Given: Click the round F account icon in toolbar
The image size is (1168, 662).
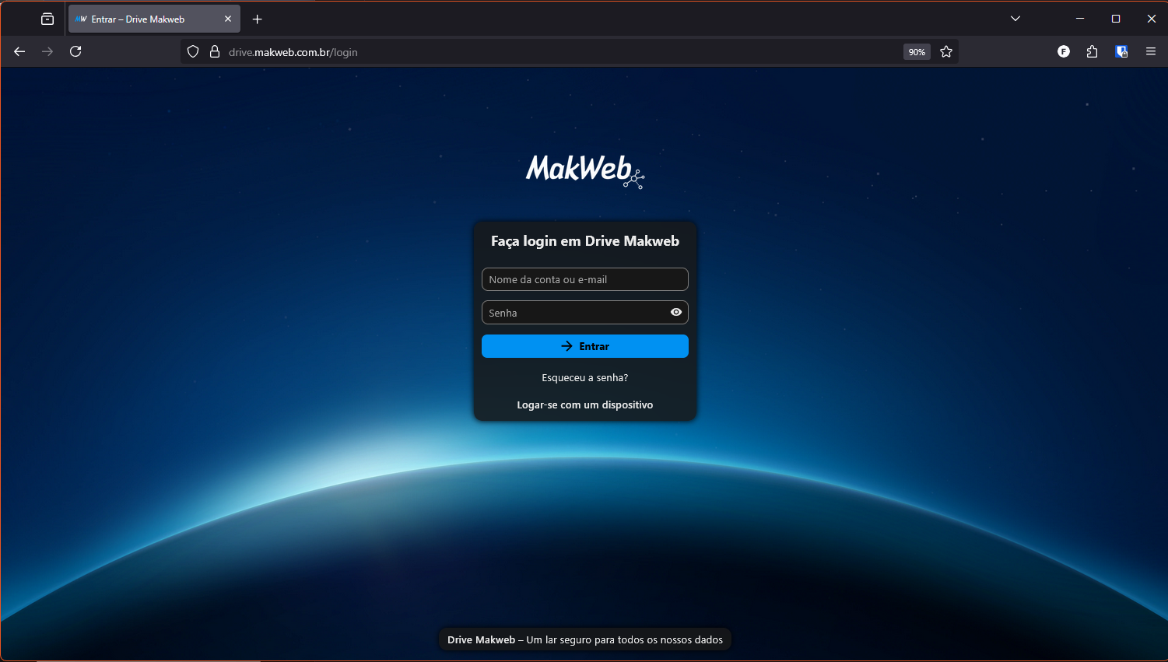Looking at the screenshot, I should tap(1064, 51).
